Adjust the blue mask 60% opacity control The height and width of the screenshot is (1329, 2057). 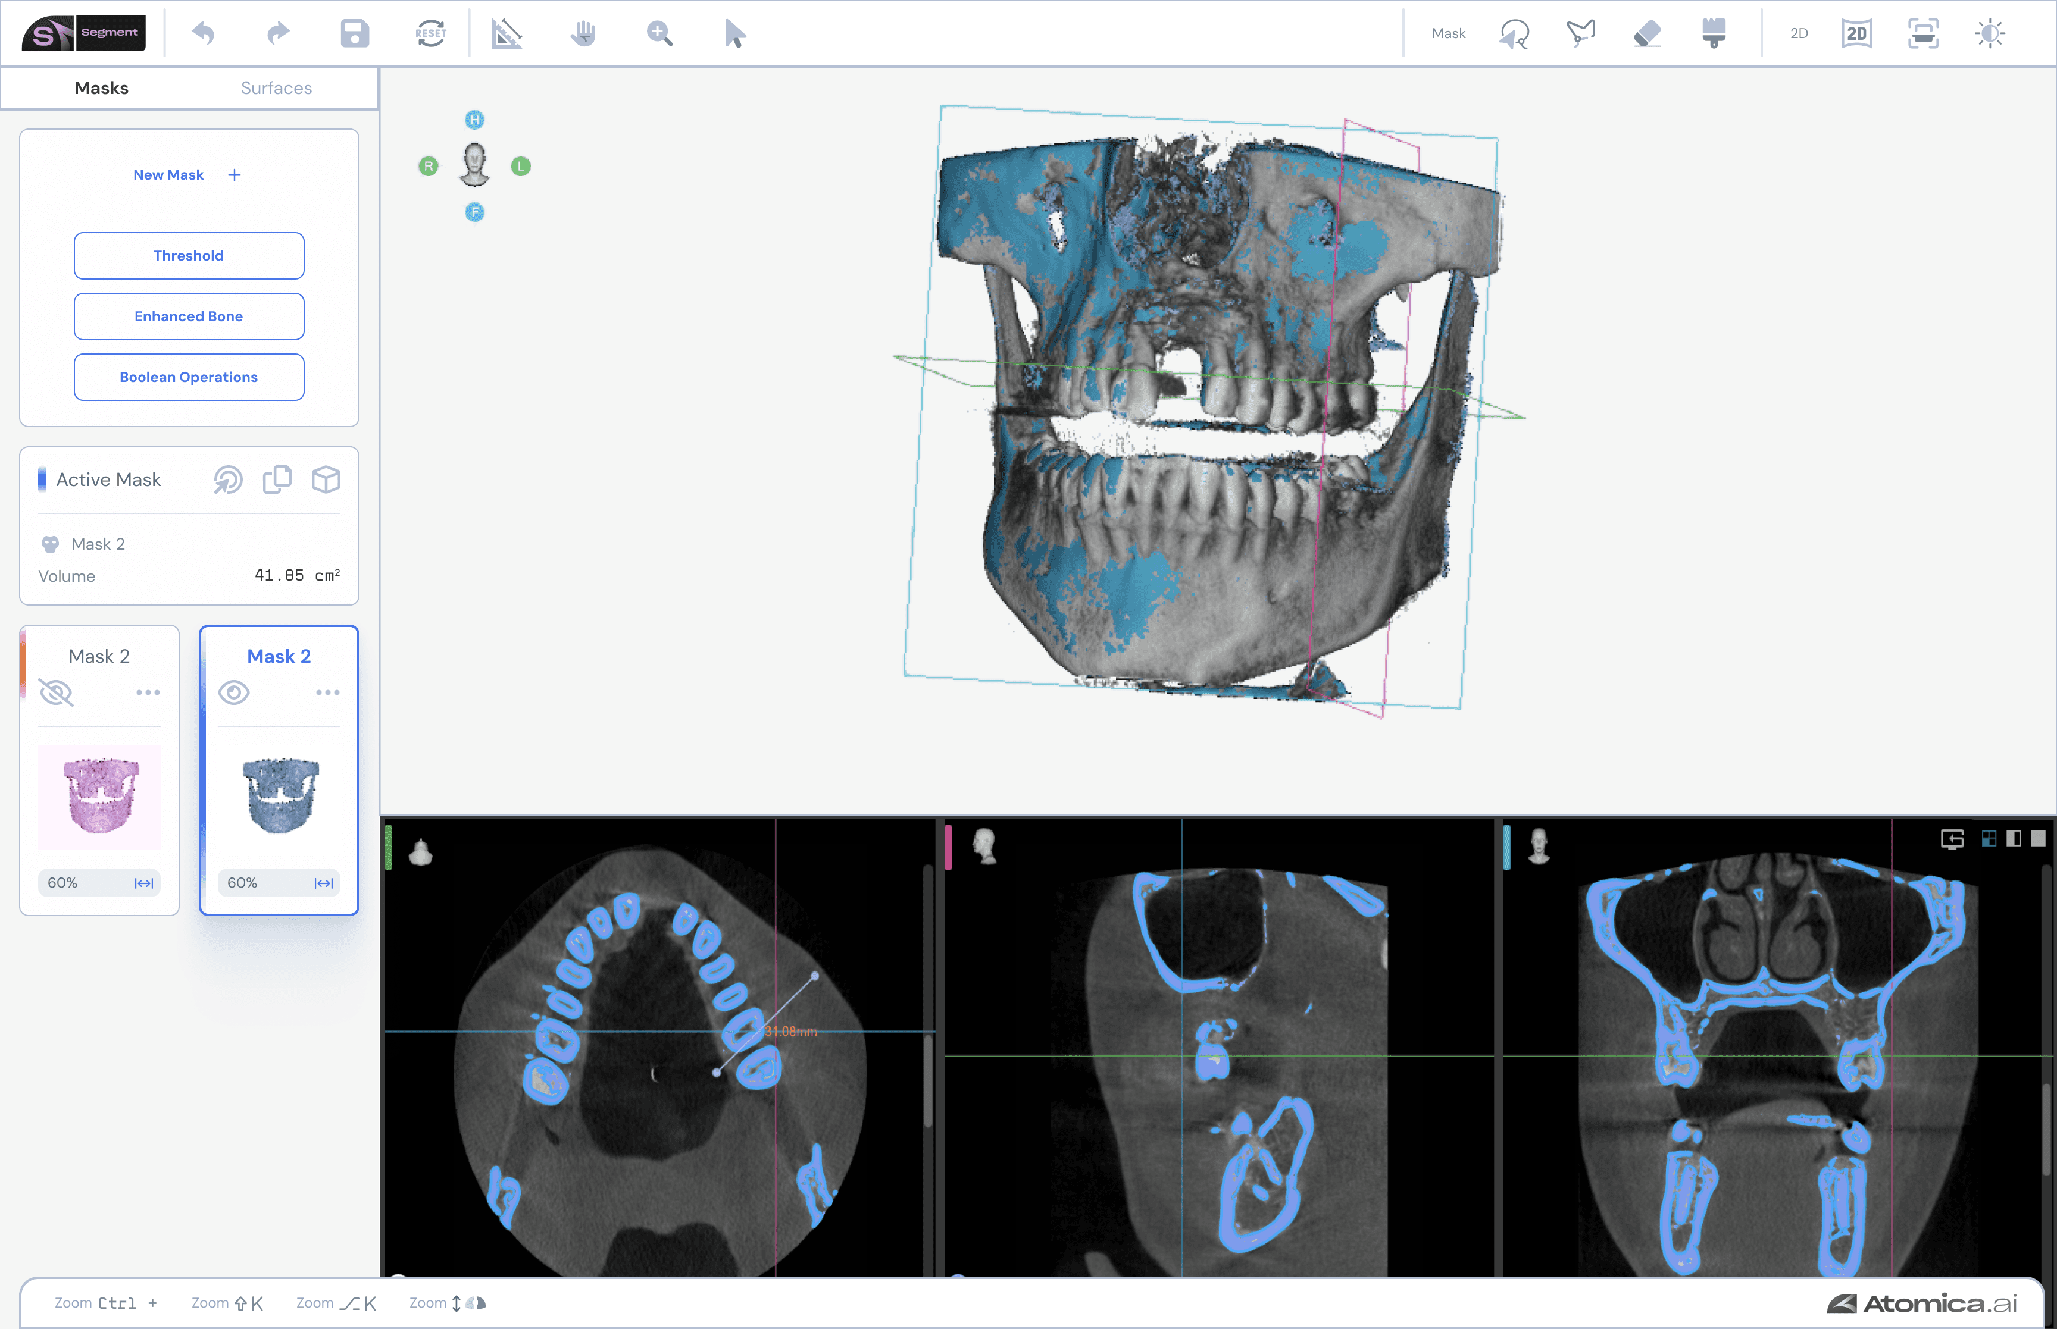278,882
